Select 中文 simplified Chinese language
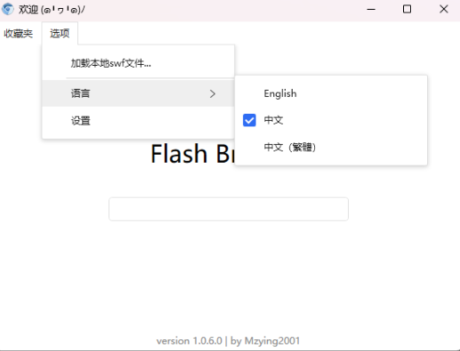The width and height of the screenshot is (460, 351). (x=331, y=120)
